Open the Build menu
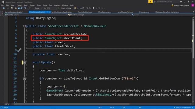The width and height of the screenshot is (195, 109). [26, 5]
